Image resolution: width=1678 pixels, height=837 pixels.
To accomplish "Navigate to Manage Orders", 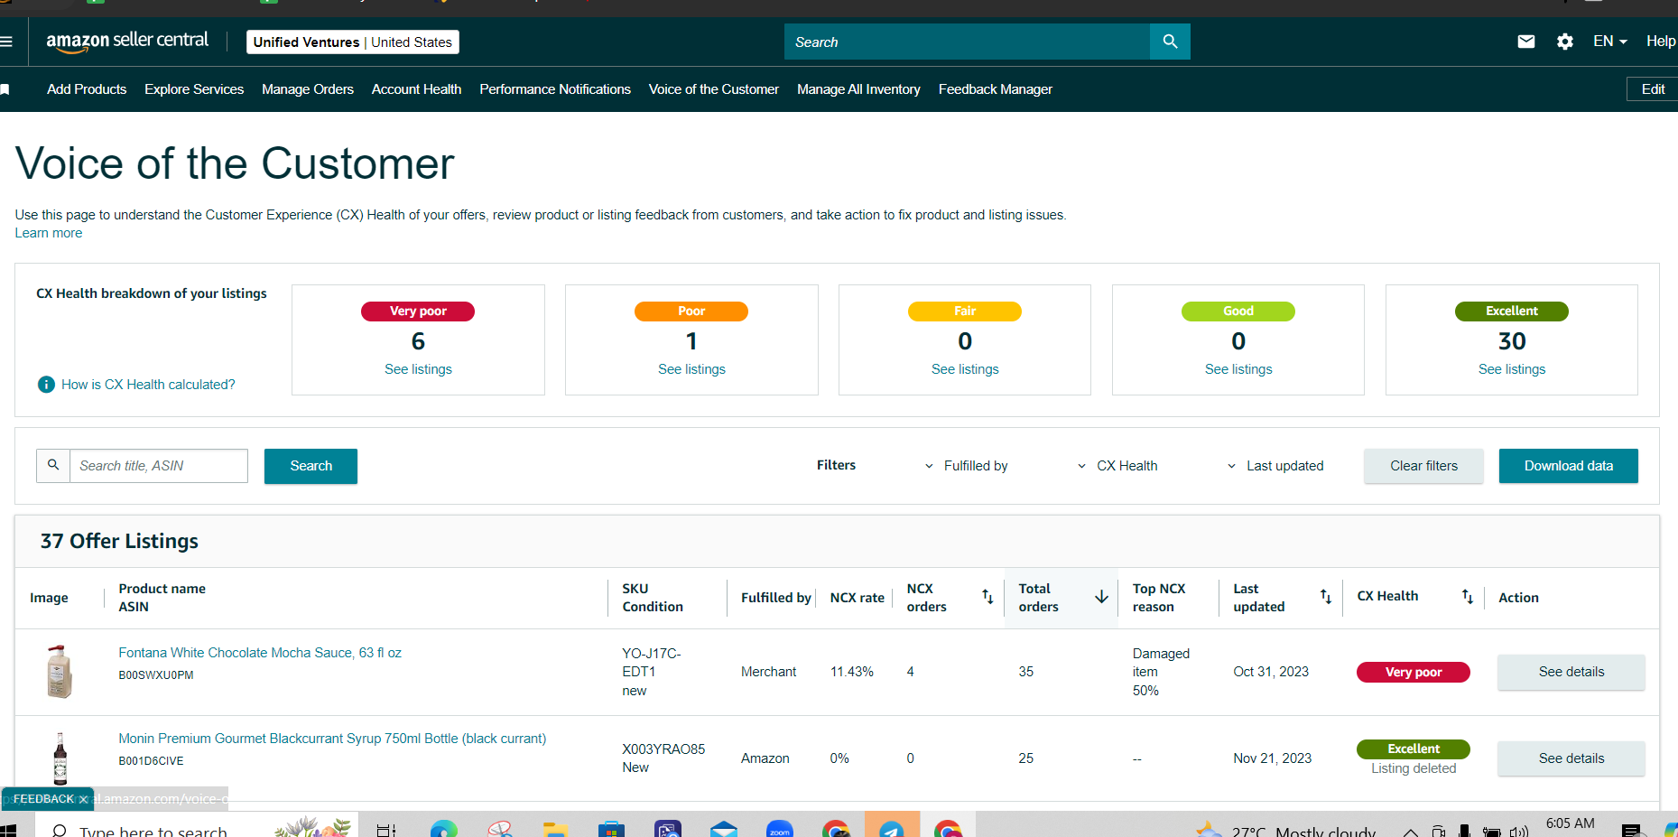I will tap(308, 89).
